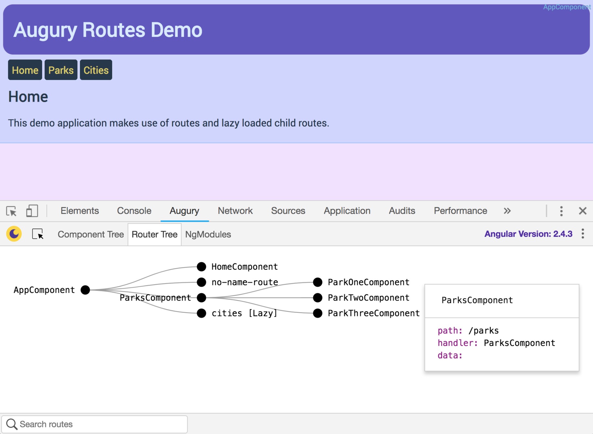
Task: Select the ParkOneComponent node
Action: [318, 282]
